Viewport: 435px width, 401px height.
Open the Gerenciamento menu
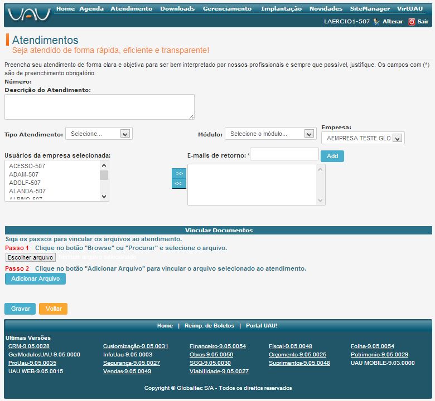pos(227,9)
